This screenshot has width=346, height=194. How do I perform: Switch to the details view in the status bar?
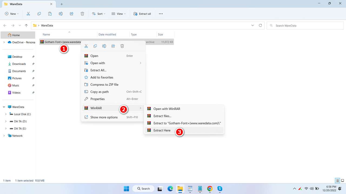(x=337, y=181)
